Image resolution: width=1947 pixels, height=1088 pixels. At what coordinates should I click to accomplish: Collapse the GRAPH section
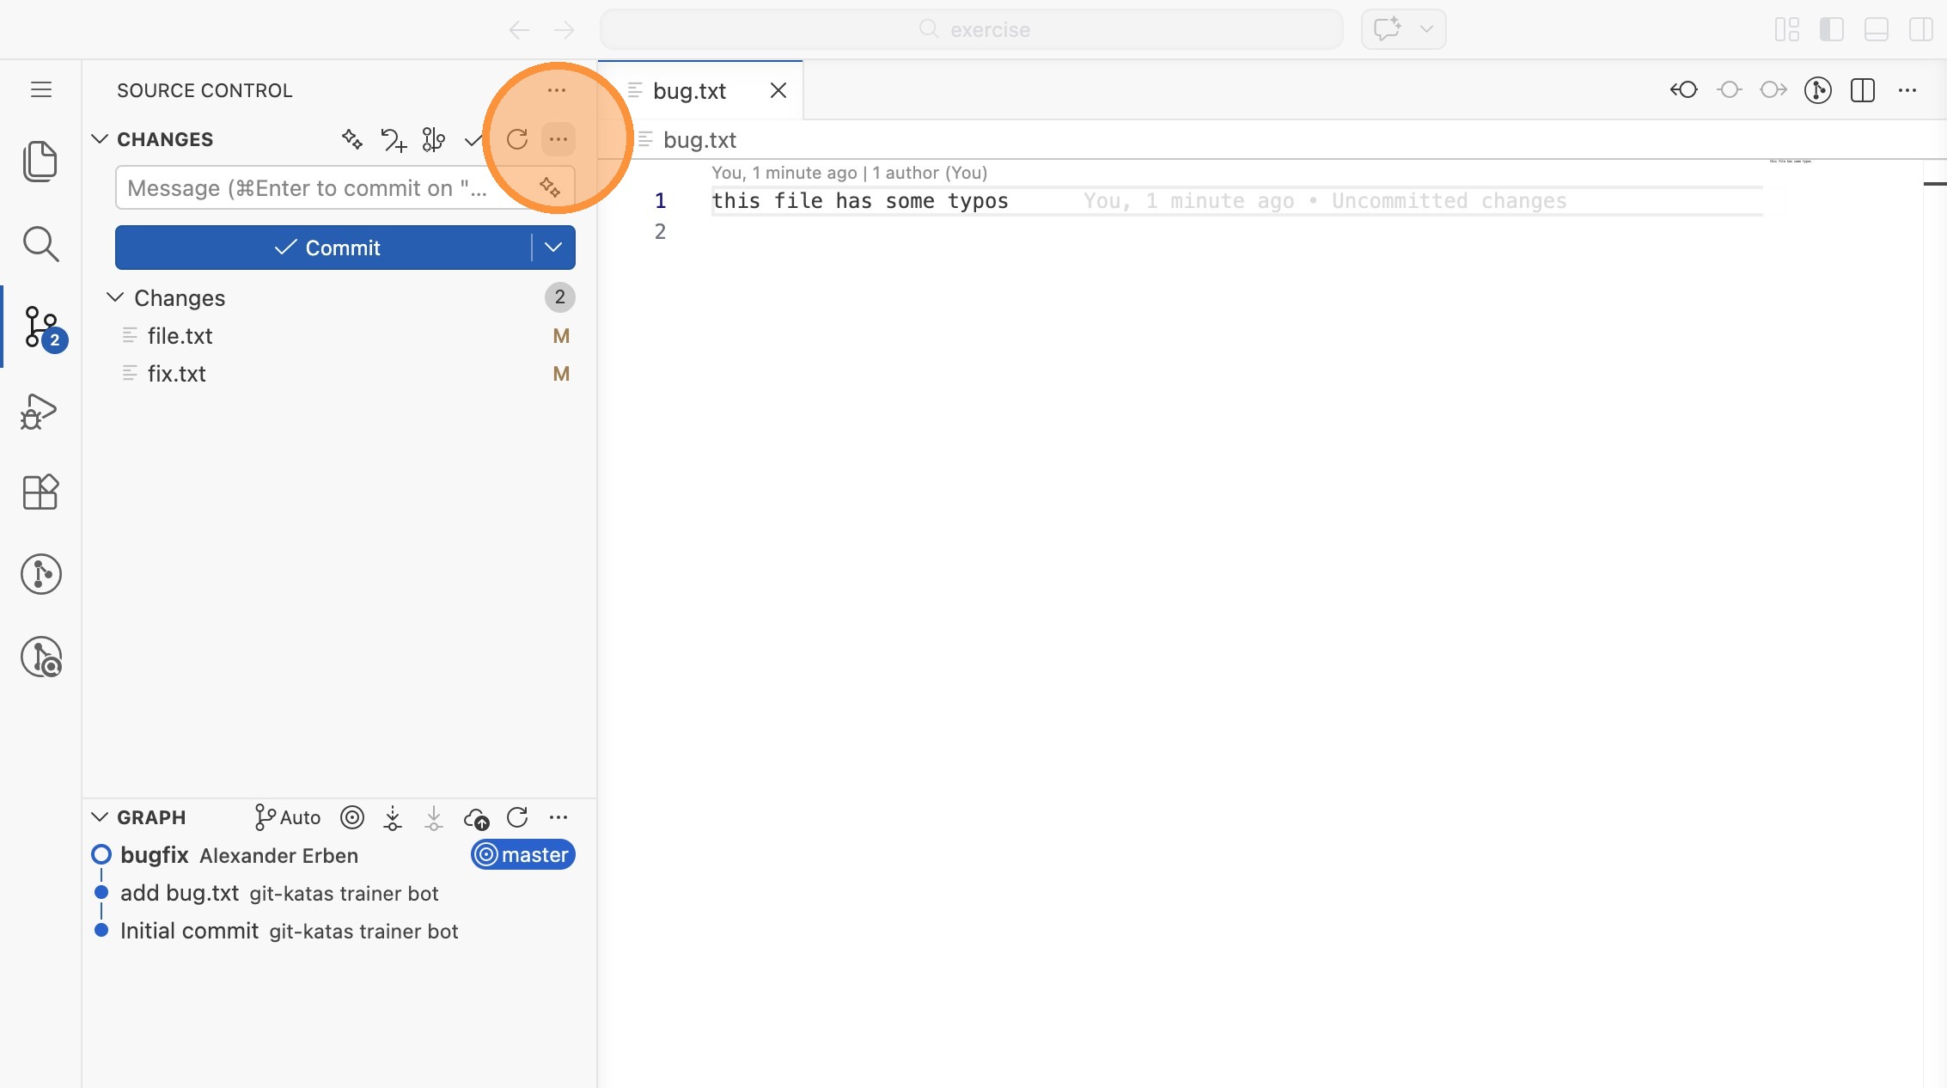click(x=100, y=817)
